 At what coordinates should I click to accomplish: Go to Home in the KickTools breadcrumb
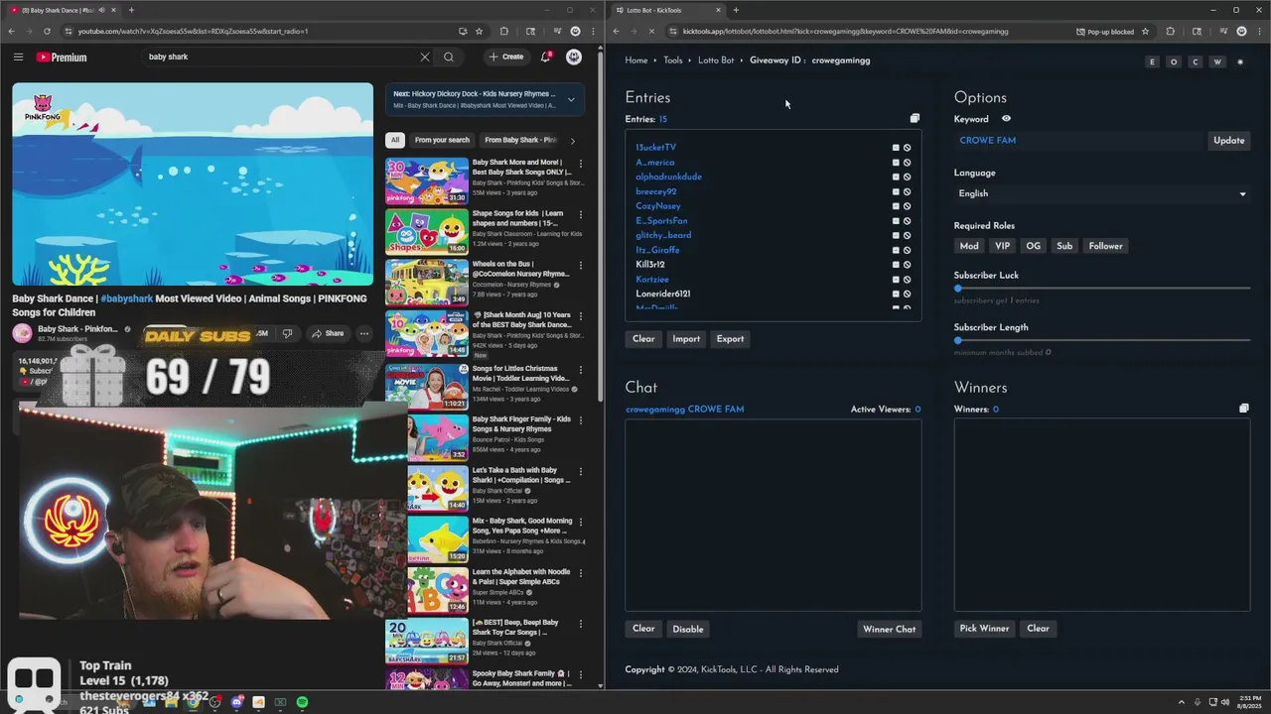coord(636,60)
